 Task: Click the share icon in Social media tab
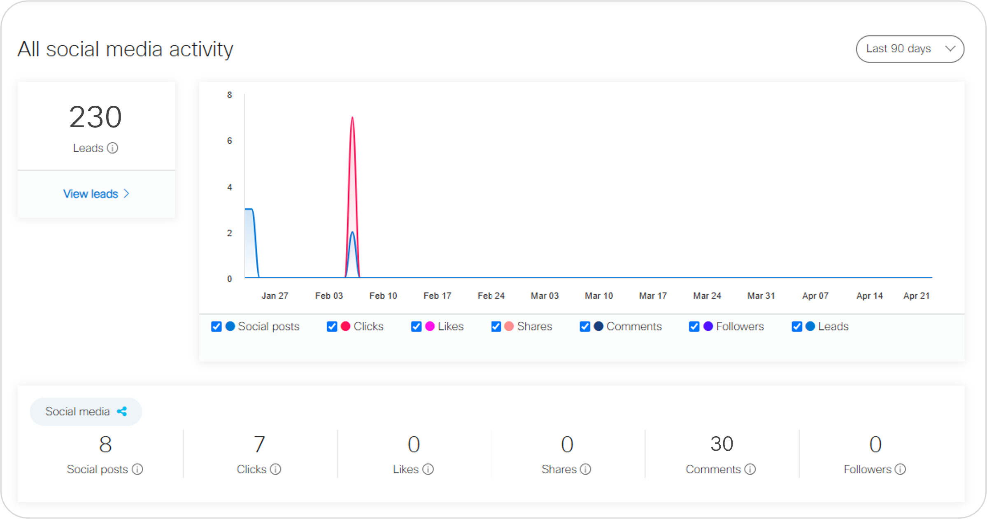click(122, 412)
